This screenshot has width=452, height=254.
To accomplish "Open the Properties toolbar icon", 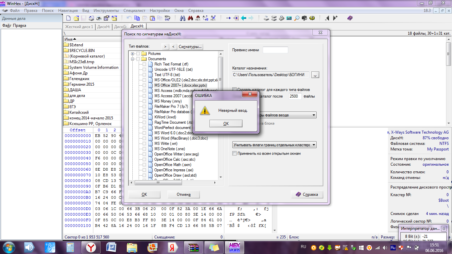I will pyautogui.click(x=107, y=18).
